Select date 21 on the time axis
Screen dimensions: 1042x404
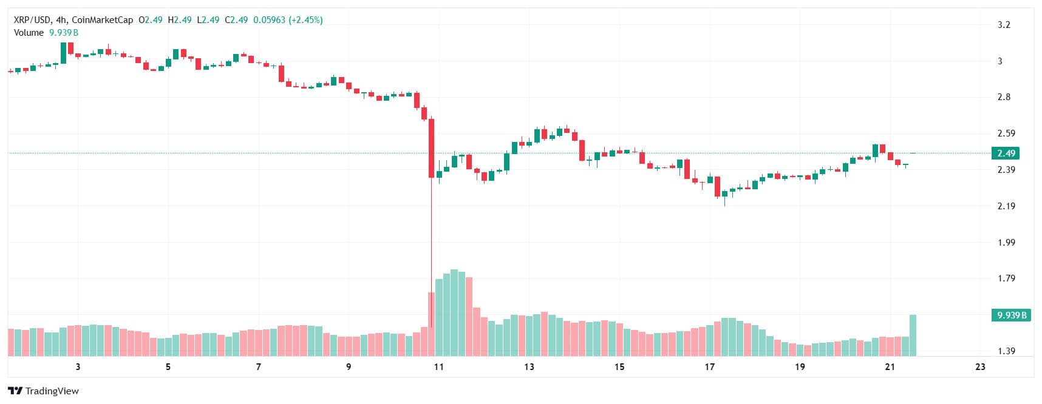[x=890, y=367]
